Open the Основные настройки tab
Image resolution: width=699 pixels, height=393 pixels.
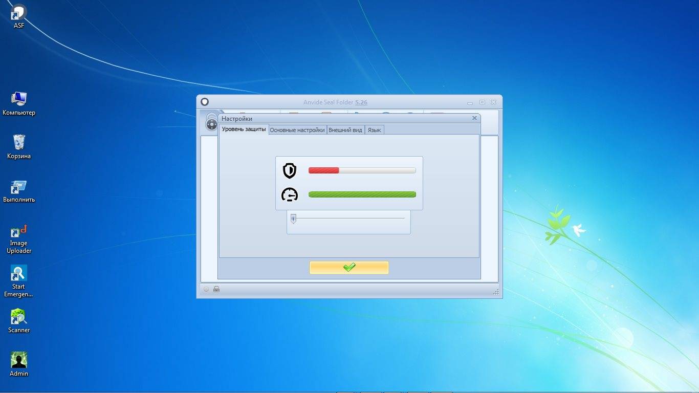click(x=297, y=130)
